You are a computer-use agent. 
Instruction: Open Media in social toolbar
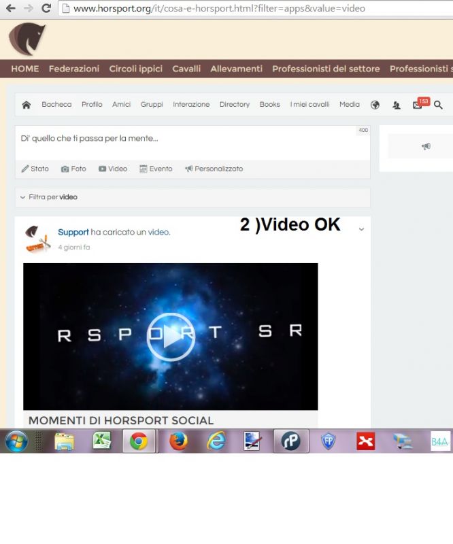(350, 105)
